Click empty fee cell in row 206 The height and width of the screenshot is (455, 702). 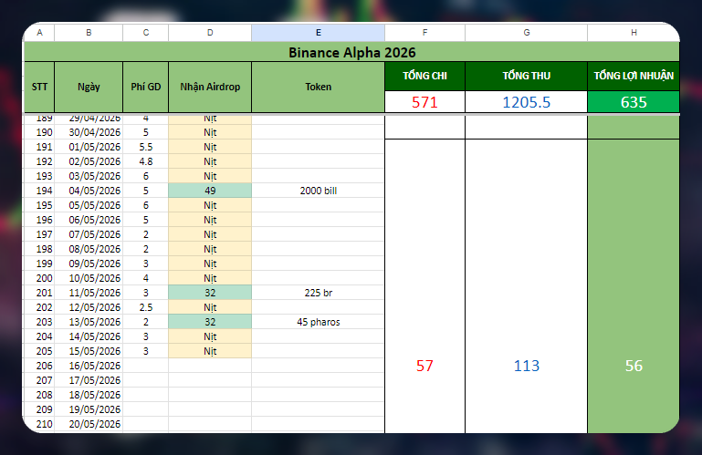coord(146,366)
